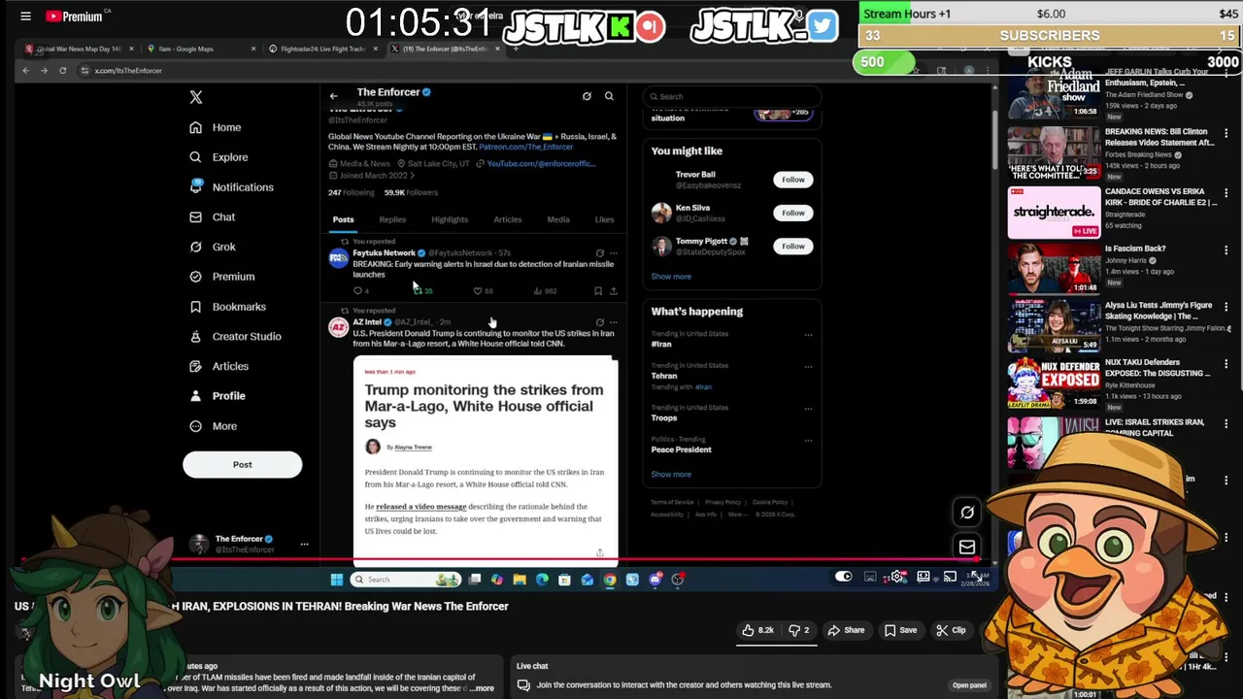Open the YouTube guide hamburger menu
Screen dimensions: 1243x699
(x=26, y=17)
